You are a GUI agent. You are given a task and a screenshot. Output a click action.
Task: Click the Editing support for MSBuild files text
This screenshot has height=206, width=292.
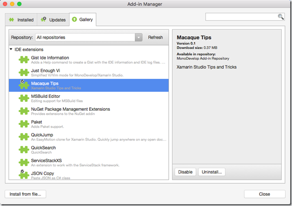point(57,101)
